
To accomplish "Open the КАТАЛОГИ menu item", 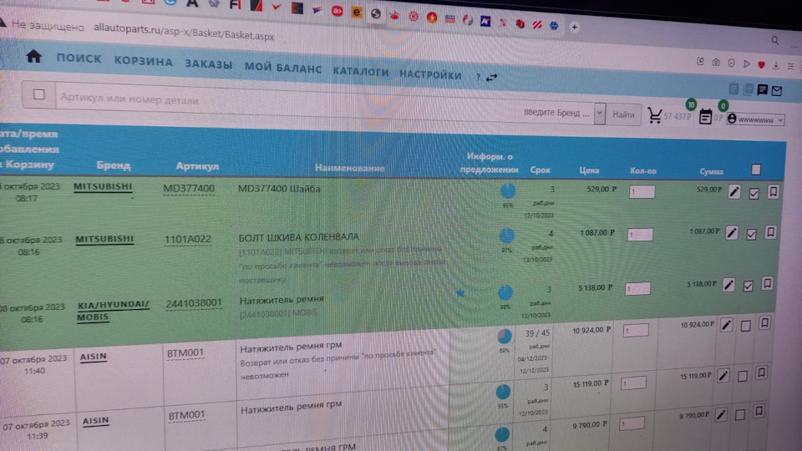I will coord(361,71).
